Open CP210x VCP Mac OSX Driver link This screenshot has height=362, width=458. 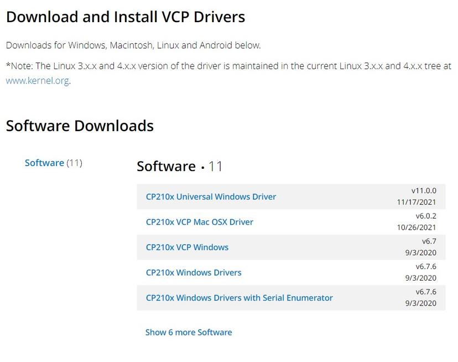pos(199,222)
